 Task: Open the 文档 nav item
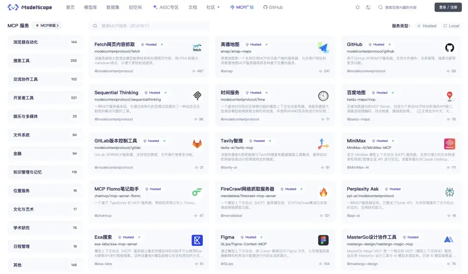pos(192,7)
